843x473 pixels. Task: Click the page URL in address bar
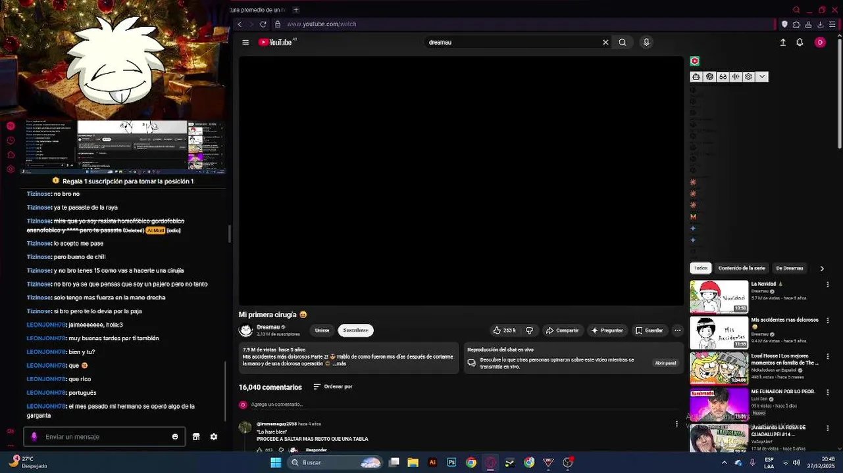pyautogui.click(x=322, y=24)
